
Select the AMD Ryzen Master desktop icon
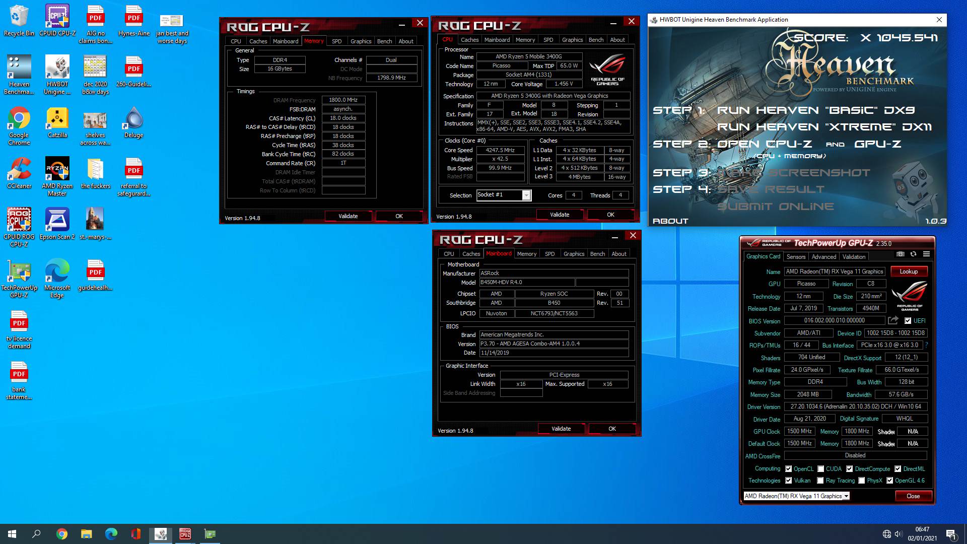(x=57, y=177)
